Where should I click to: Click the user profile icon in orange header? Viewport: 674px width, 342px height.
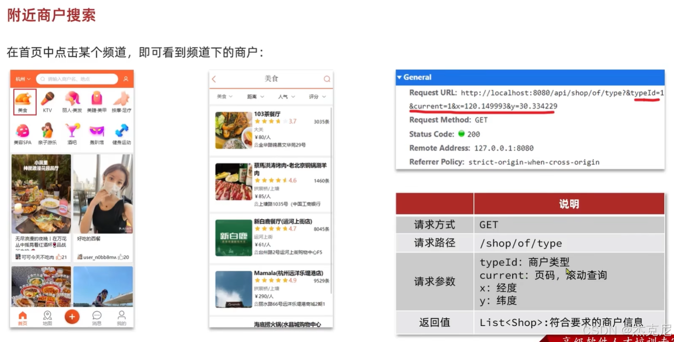click(x=126, y=79)
